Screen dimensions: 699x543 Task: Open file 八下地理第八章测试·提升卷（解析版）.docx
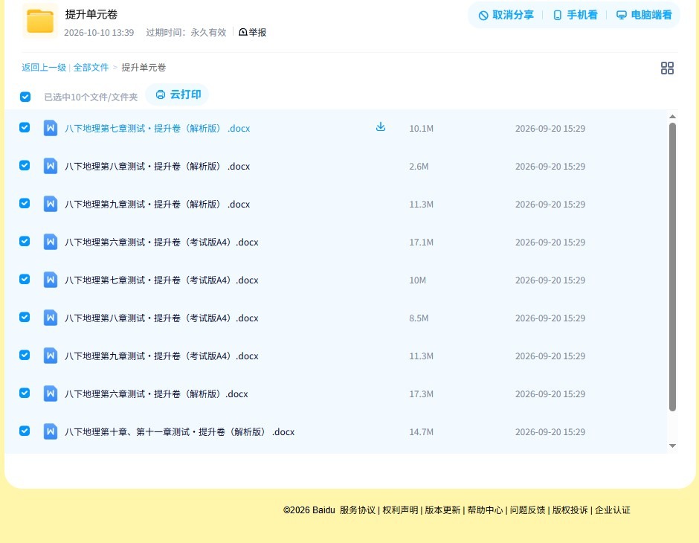[158, 167]
